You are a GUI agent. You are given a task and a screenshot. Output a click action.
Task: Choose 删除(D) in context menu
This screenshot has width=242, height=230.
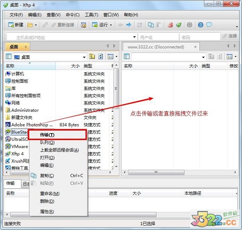58,201
